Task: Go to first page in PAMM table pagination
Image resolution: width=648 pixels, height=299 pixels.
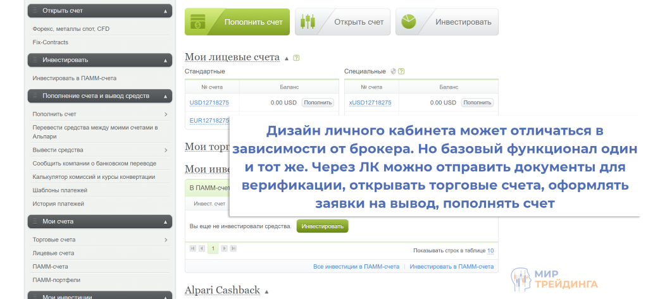Action: click(x=193, y=248)
